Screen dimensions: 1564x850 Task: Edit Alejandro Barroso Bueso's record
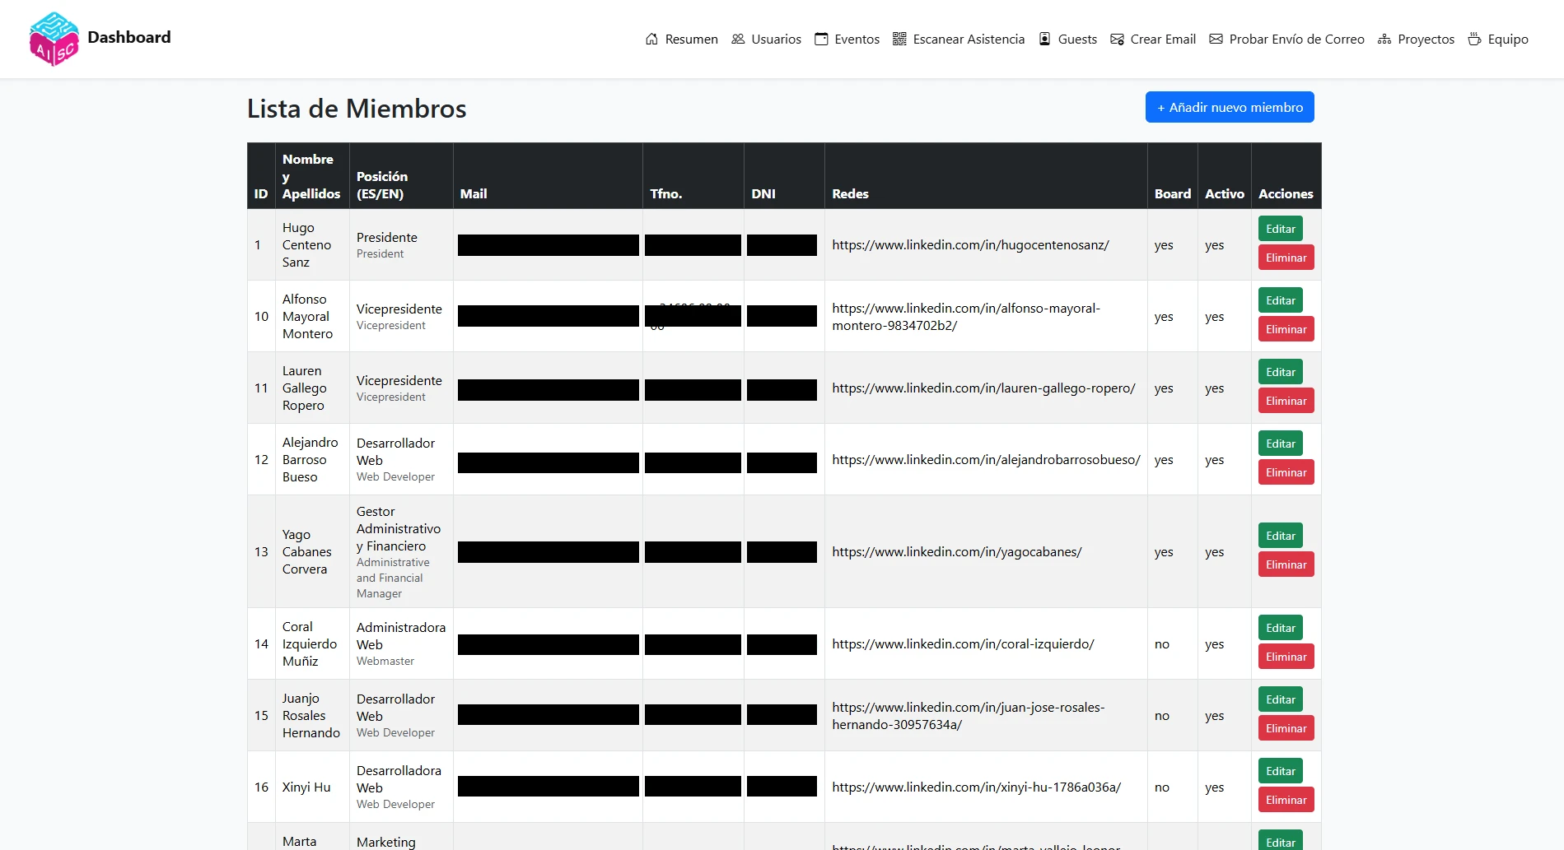tap(1280, 444)
